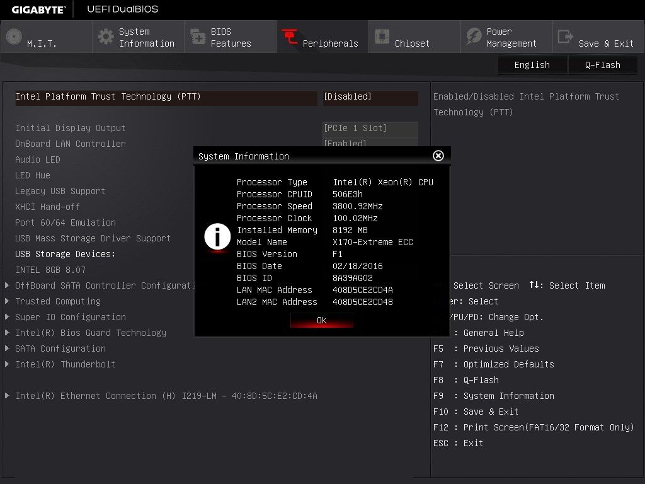Click the F10 Save & Exit help line

(x=476, y=412)
